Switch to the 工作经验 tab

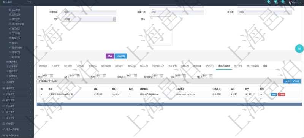pos(80,66)
